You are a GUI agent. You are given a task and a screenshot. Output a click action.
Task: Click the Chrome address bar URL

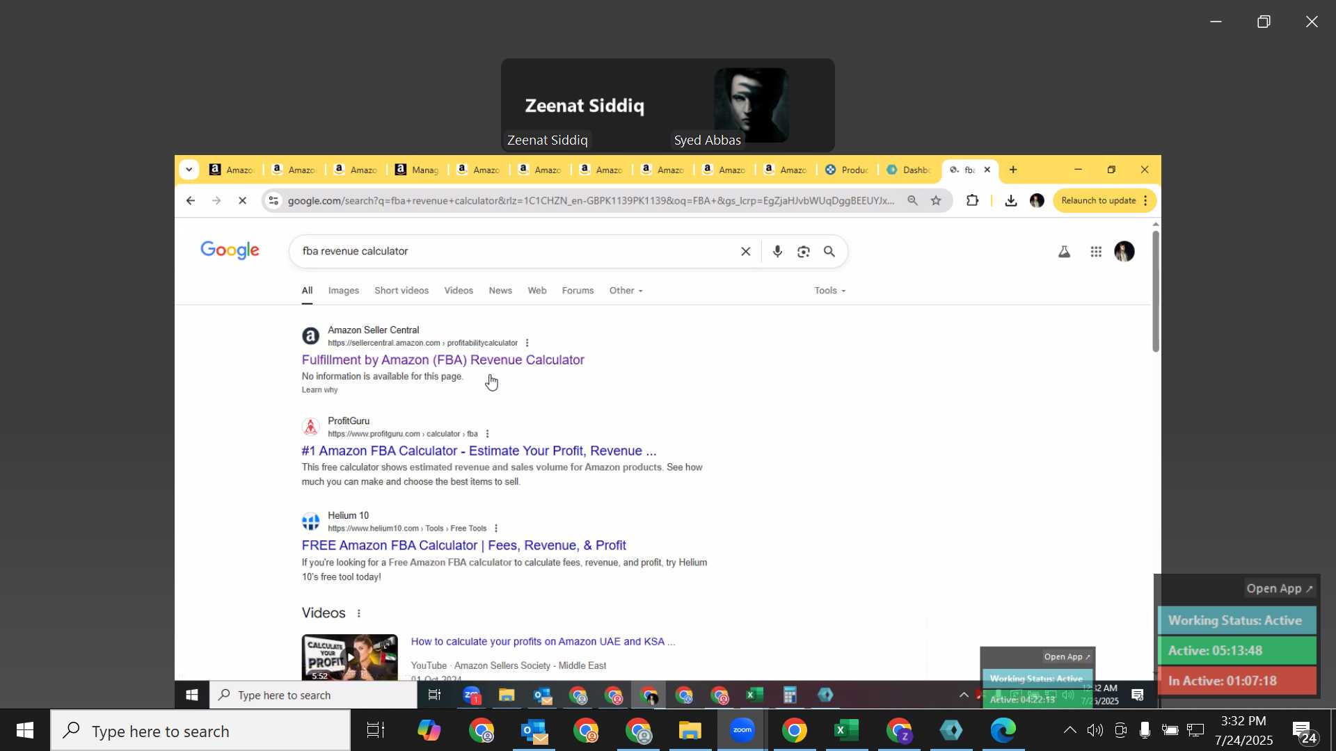(591, 201)
